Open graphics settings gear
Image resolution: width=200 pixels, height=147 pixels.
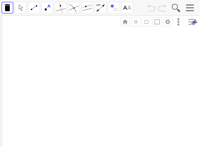point(168,22)
